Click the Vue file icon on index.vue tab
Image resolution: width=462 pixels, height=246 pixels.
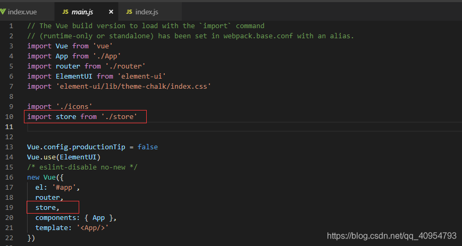[x=3, y=12]
